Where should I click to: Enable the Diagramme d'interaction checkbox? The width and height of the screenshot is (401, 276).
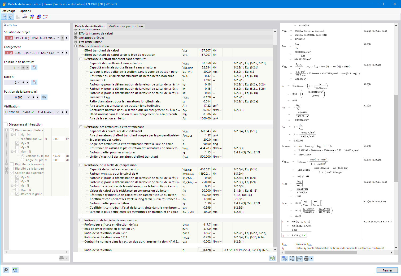pos(6,124)
